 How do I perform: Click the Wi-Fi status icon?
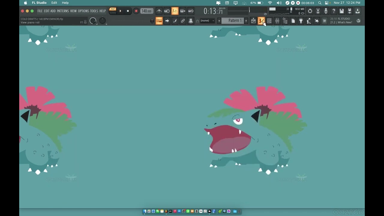270,3
